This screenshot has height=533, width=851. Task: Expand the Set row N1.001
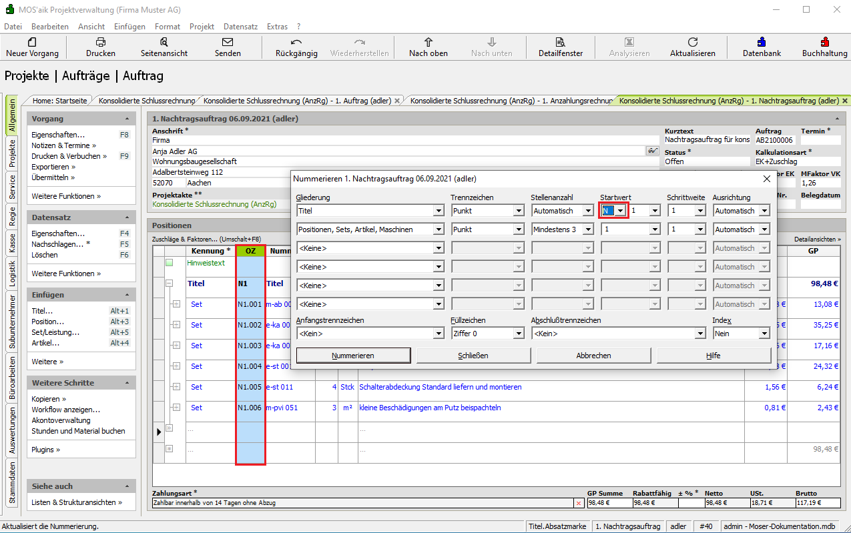176,304
